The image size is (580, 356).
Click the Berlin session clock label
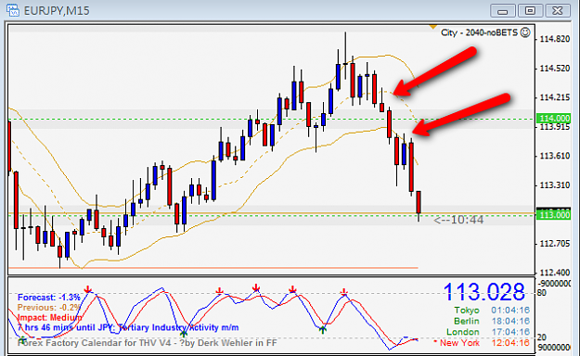pos(467,321)
